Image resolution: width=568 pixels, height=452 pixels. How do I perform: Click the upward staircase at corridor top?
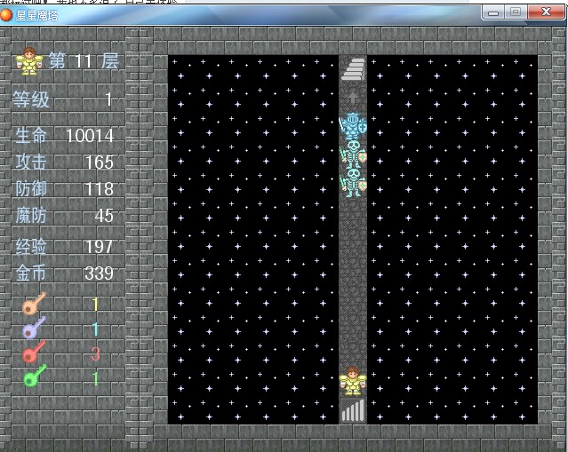click(x=353, y=69)
